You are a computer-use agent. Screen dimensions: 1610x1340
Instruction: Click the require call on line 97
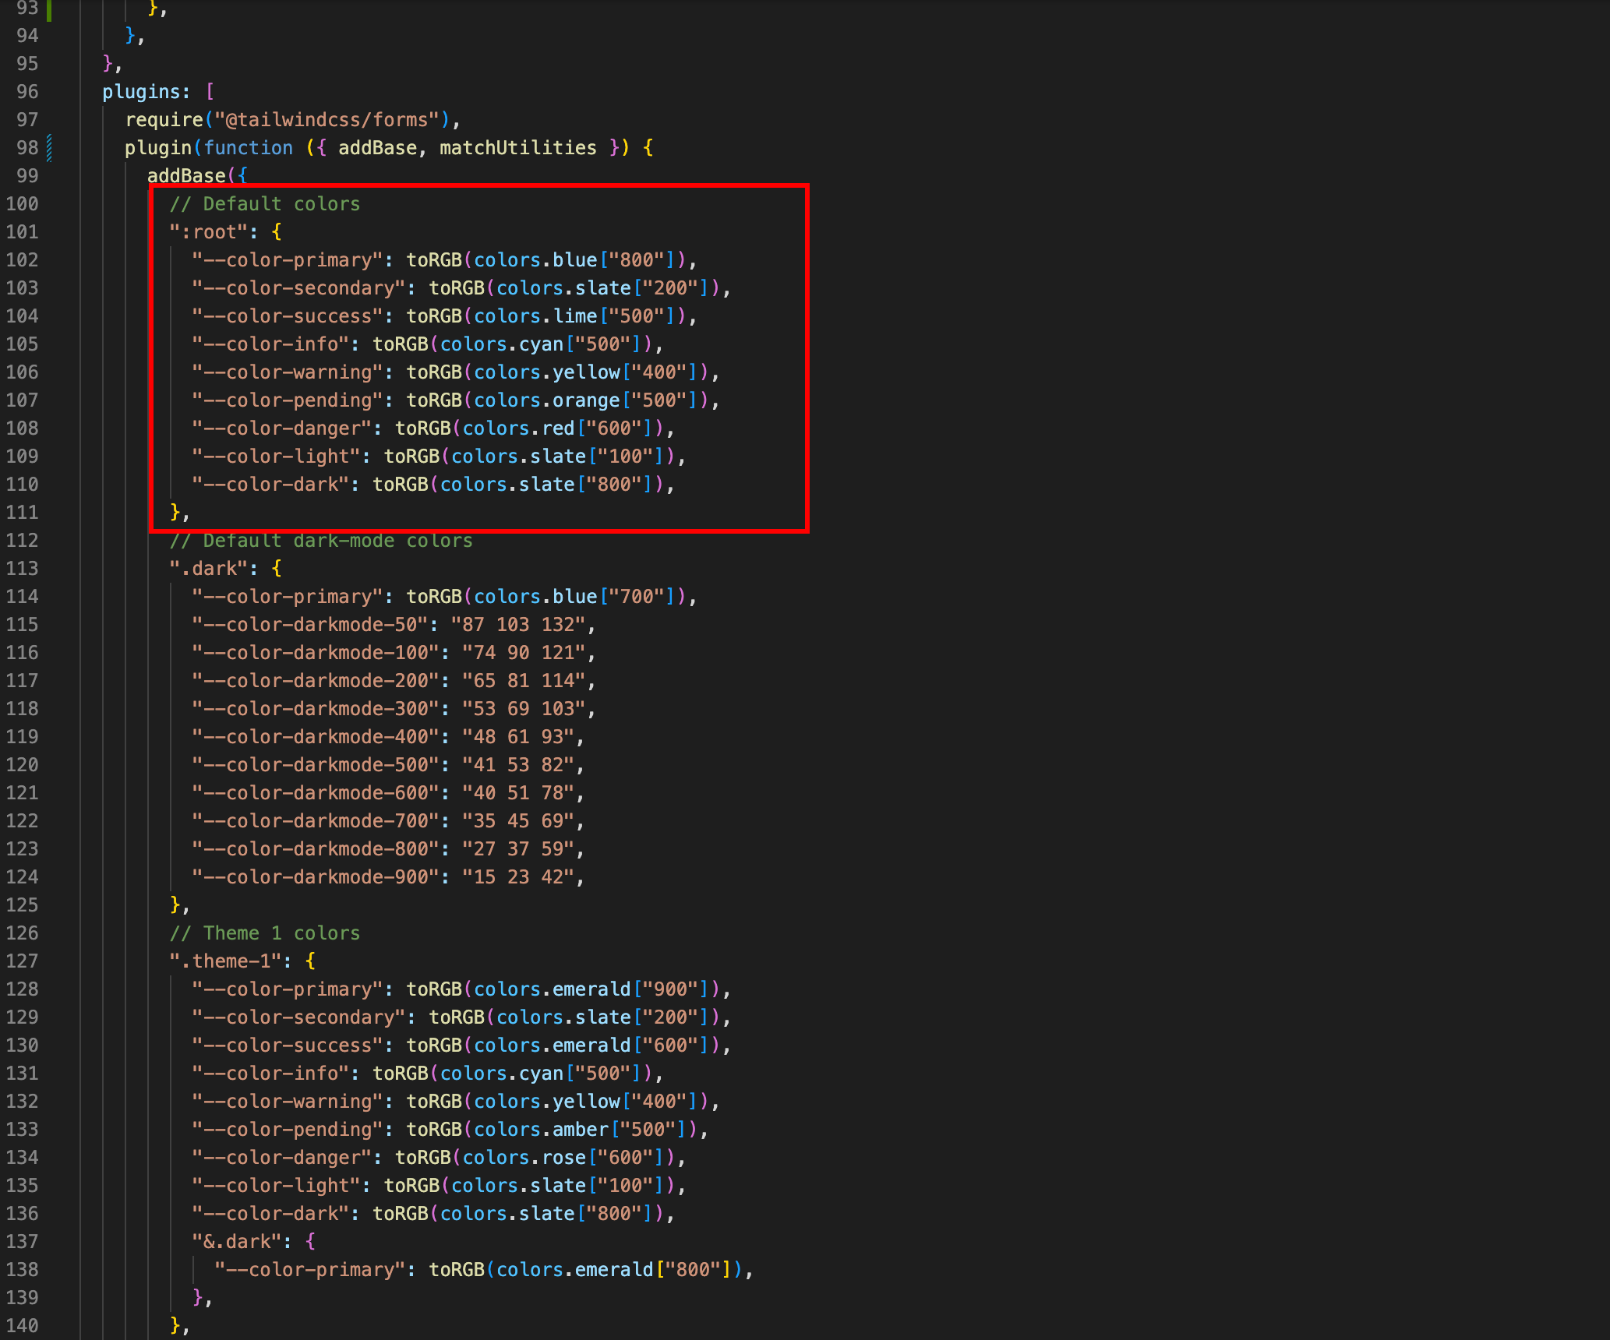(164, 120)
